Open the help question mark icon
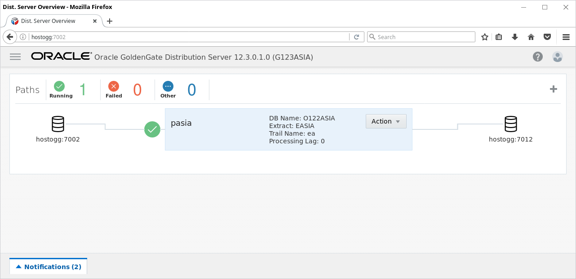The image size is (576, 279). click(x=538, y=57)
